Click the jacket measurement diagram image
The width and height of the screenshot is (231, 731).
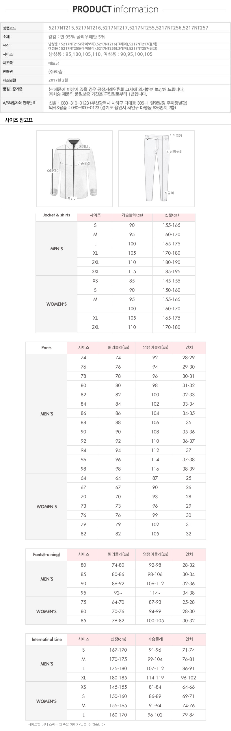tap(74, 168)
